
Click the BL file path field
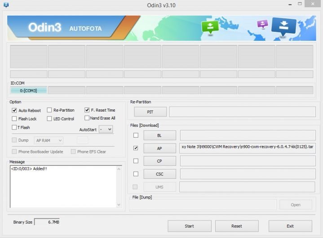pos(248,135)
